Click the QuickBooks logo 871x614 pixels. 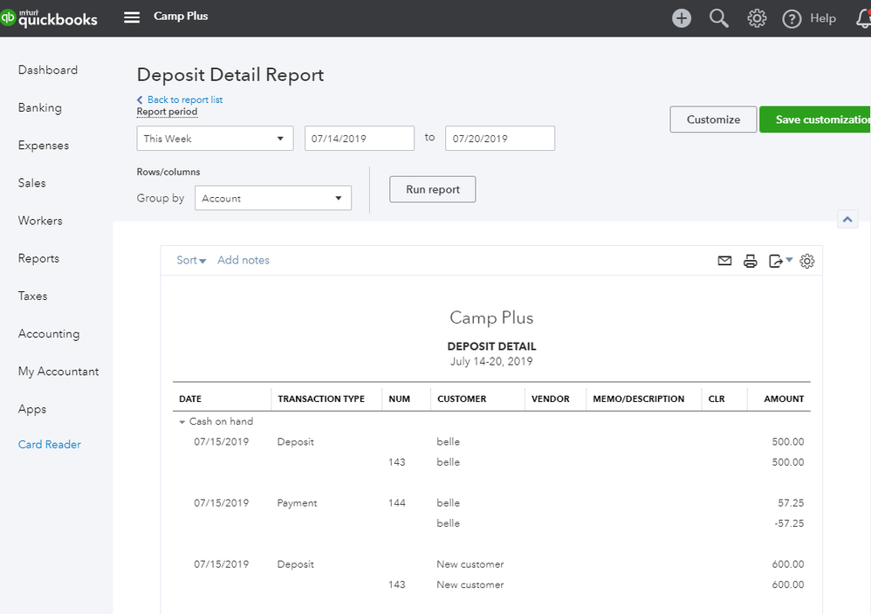point(50,17)
